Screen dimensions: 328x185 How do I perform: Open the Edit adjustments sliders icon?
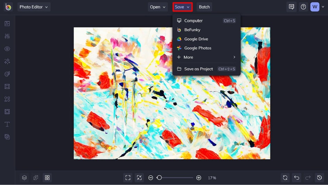pos(7,36)
